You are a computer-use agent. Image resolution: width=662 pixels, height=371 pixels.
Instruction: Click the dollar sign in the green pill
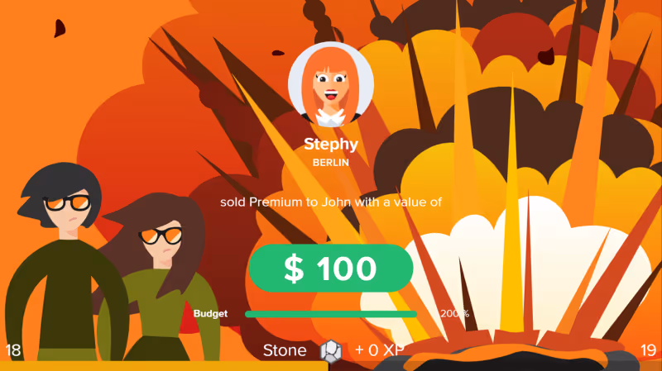tap(294, 269)
